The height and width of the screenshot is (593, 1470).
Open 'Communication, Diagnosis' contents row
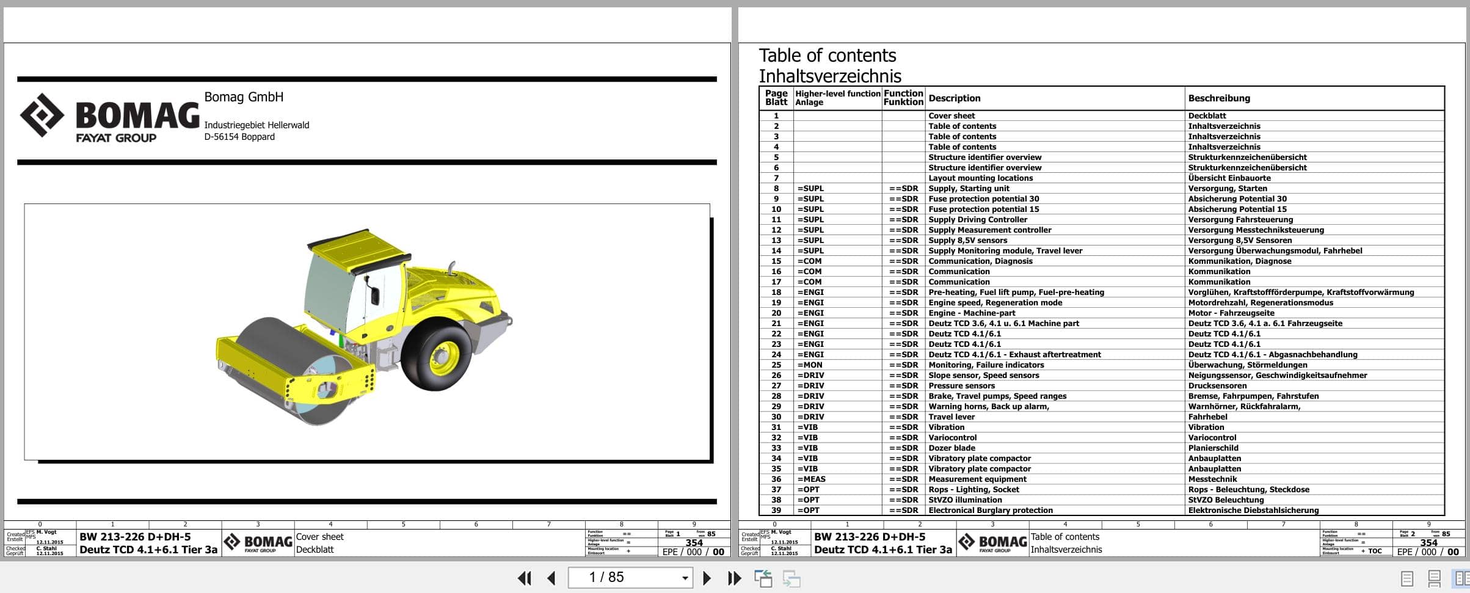coord(980,261)
